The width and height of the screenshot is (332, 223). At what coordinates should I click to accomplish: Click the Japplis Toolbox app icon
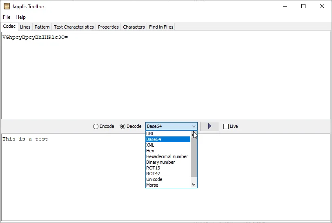tap(7, 7)
